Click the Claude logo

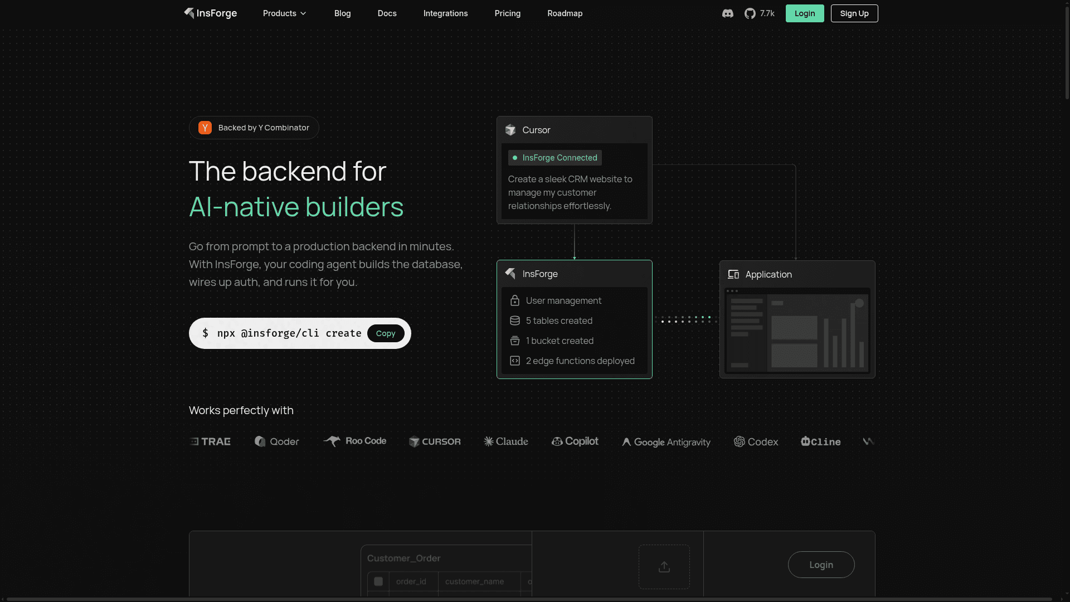506,441
